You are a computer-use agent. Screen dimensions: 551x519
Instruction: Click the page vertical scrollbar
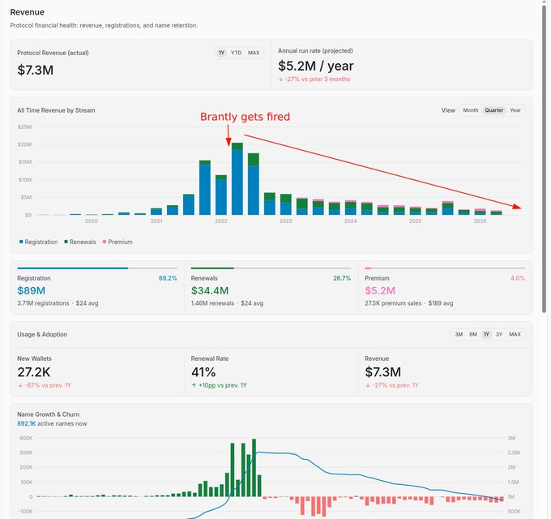click(x=544, y=158)
